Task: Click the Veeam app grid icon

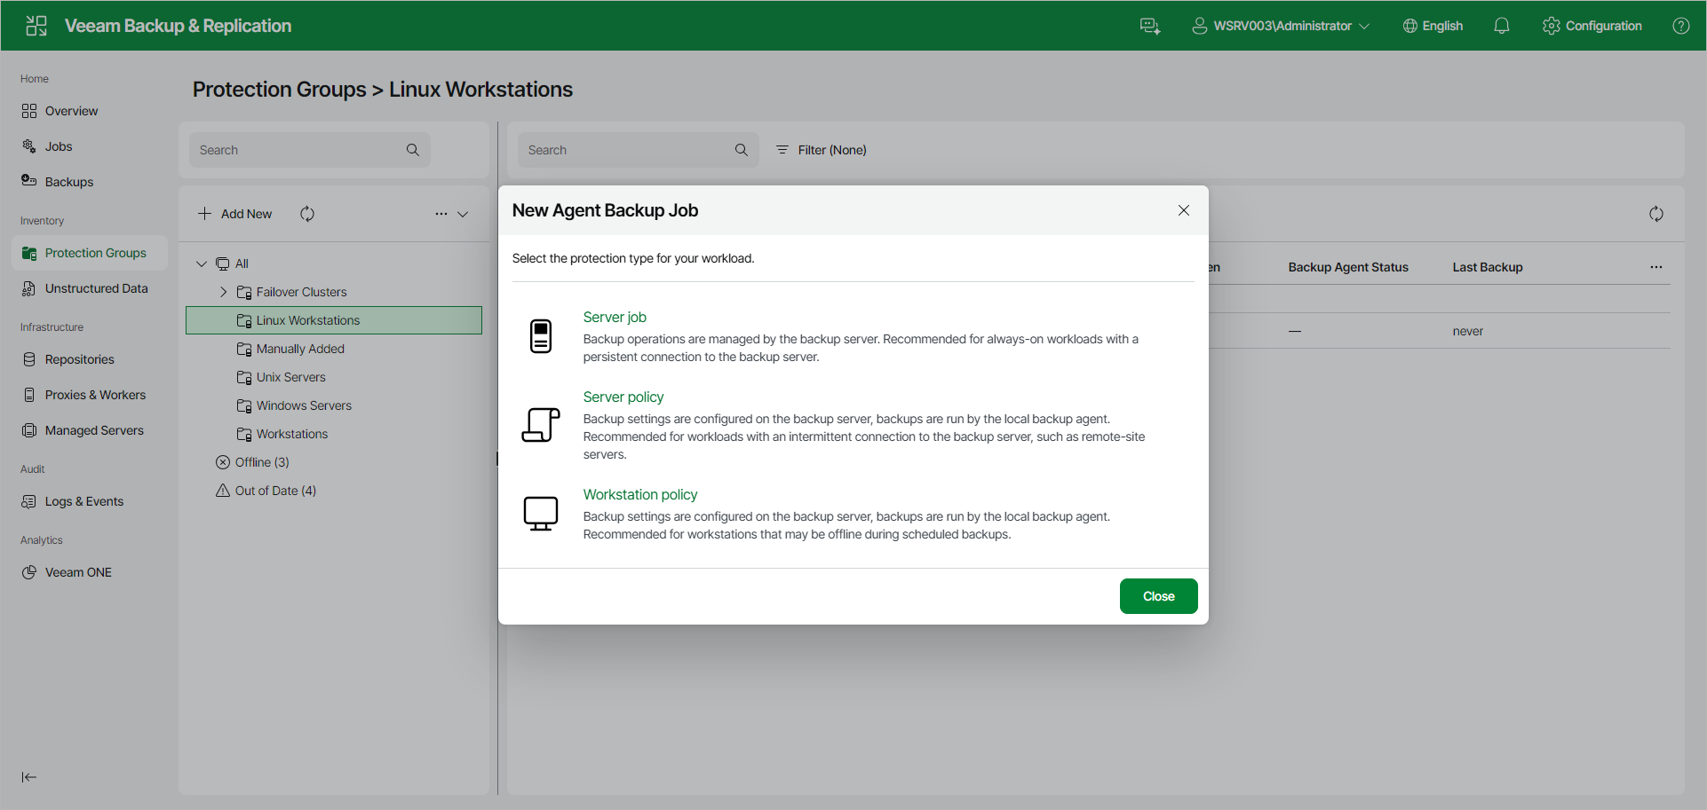Action: pos(36,26)
